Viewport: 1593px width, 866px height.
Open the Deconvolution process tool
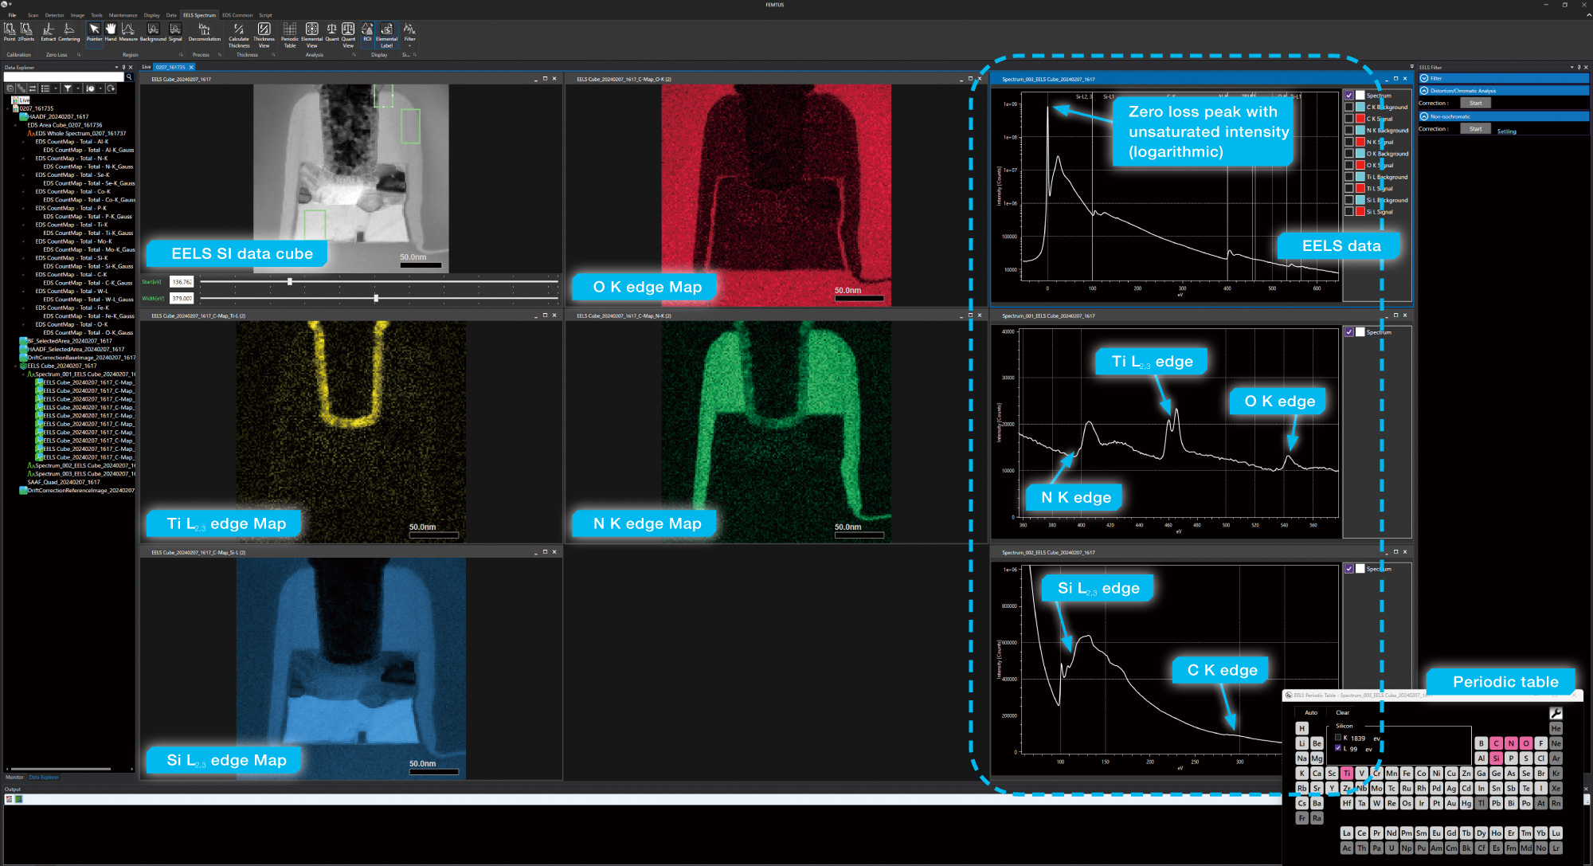[204, 32]
